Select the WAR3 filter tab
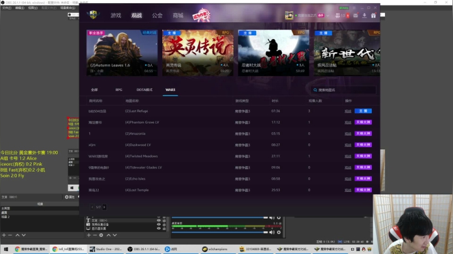 coord(170,90)
